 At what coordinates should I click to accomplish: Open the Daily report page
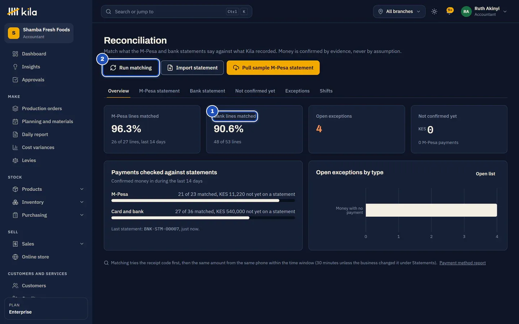tap(46, 134)
